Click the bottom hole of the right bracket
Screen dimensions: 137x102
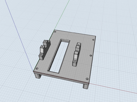[75, 61]
